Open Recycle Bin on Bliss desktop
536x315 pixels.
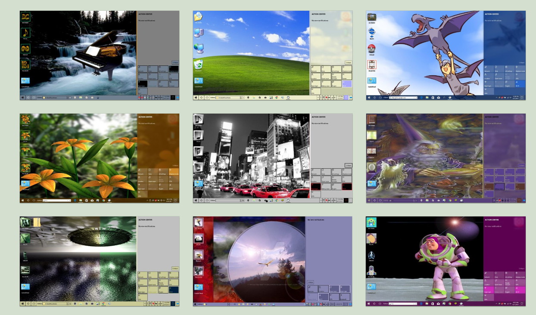(198, 64)
